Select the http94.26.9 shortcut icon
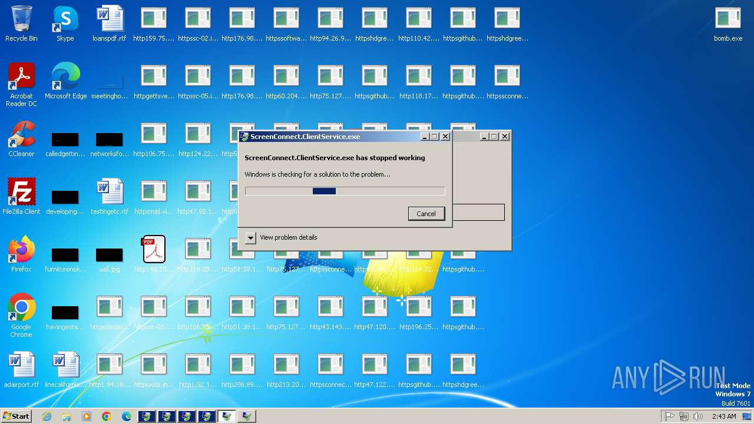 click(x=330, y=24)
